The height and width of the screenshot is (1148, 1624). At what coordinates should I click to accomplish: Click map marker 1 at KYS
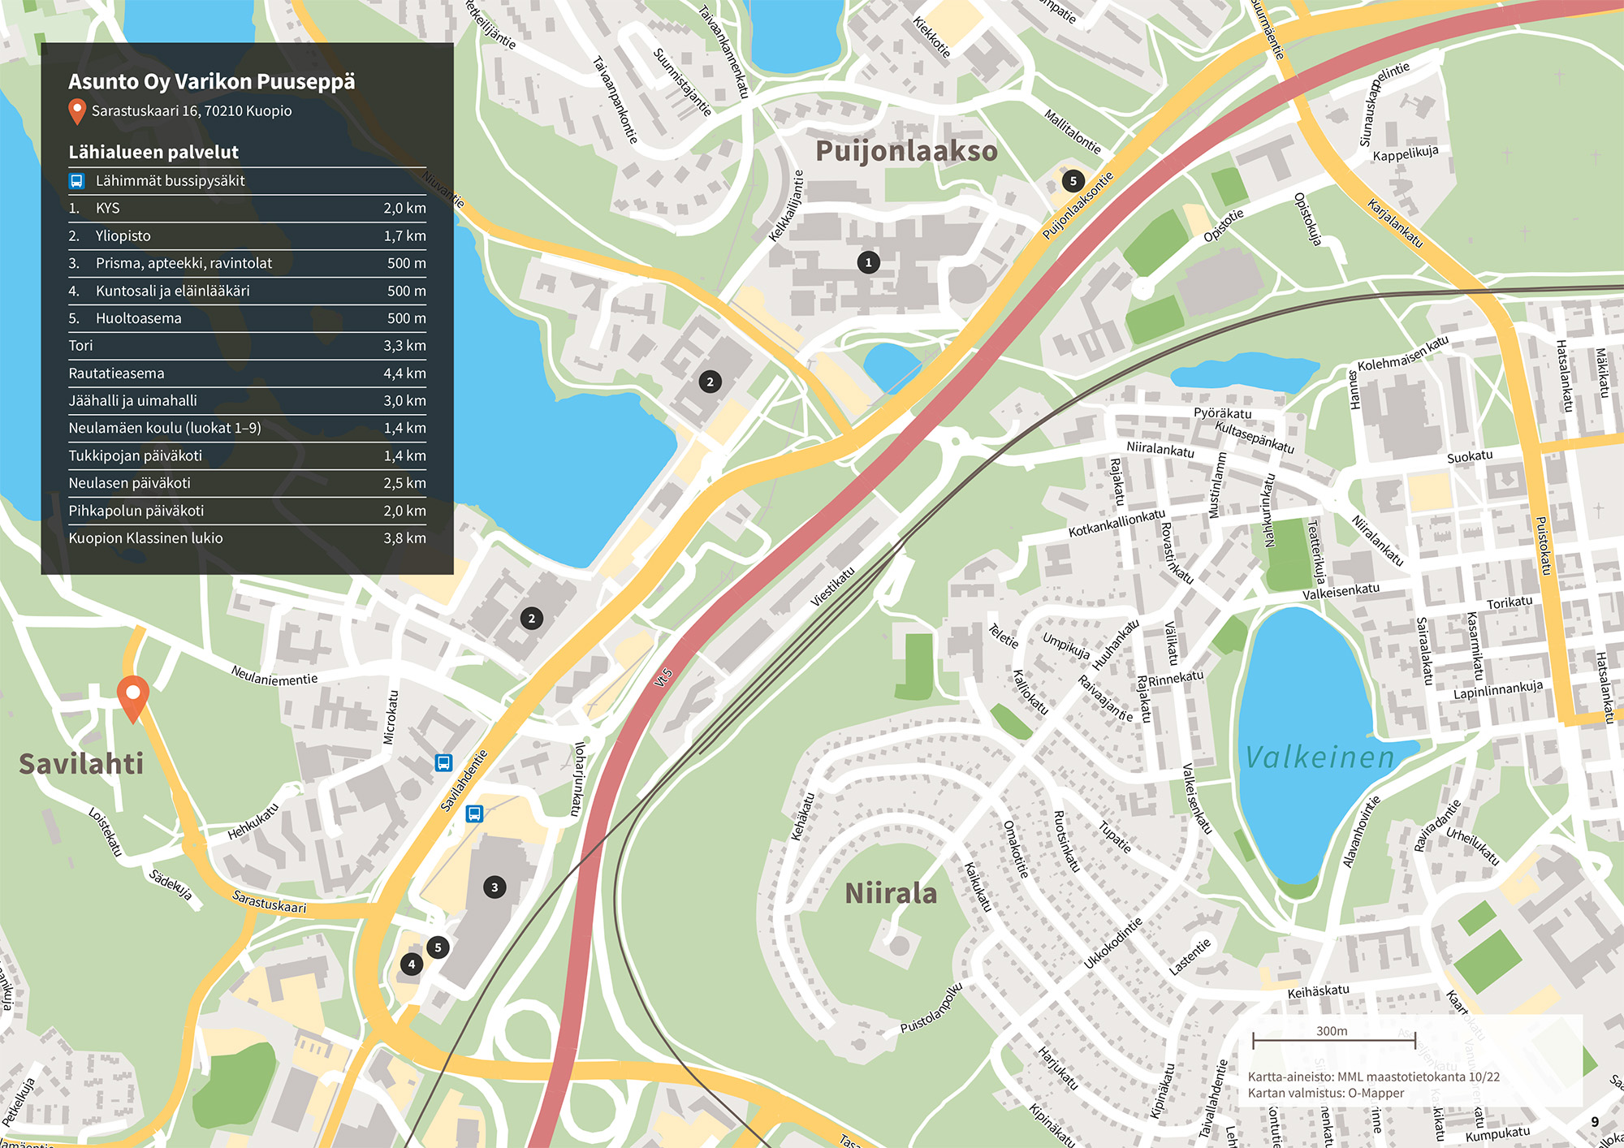(x=868, y=262)
